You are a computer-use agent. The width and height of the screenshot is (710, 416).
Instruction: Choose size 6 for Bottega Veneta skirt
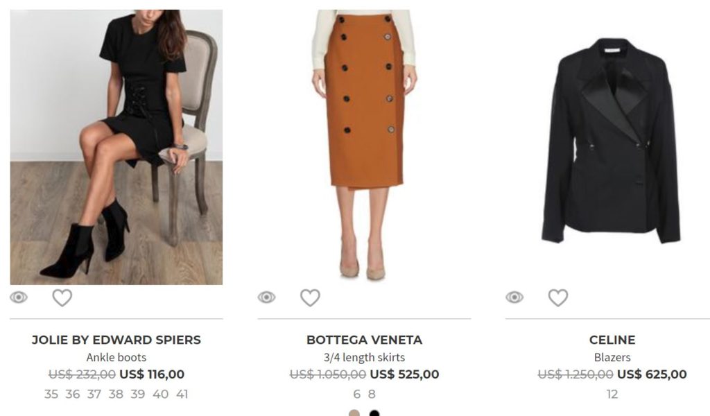coord(357,395)
